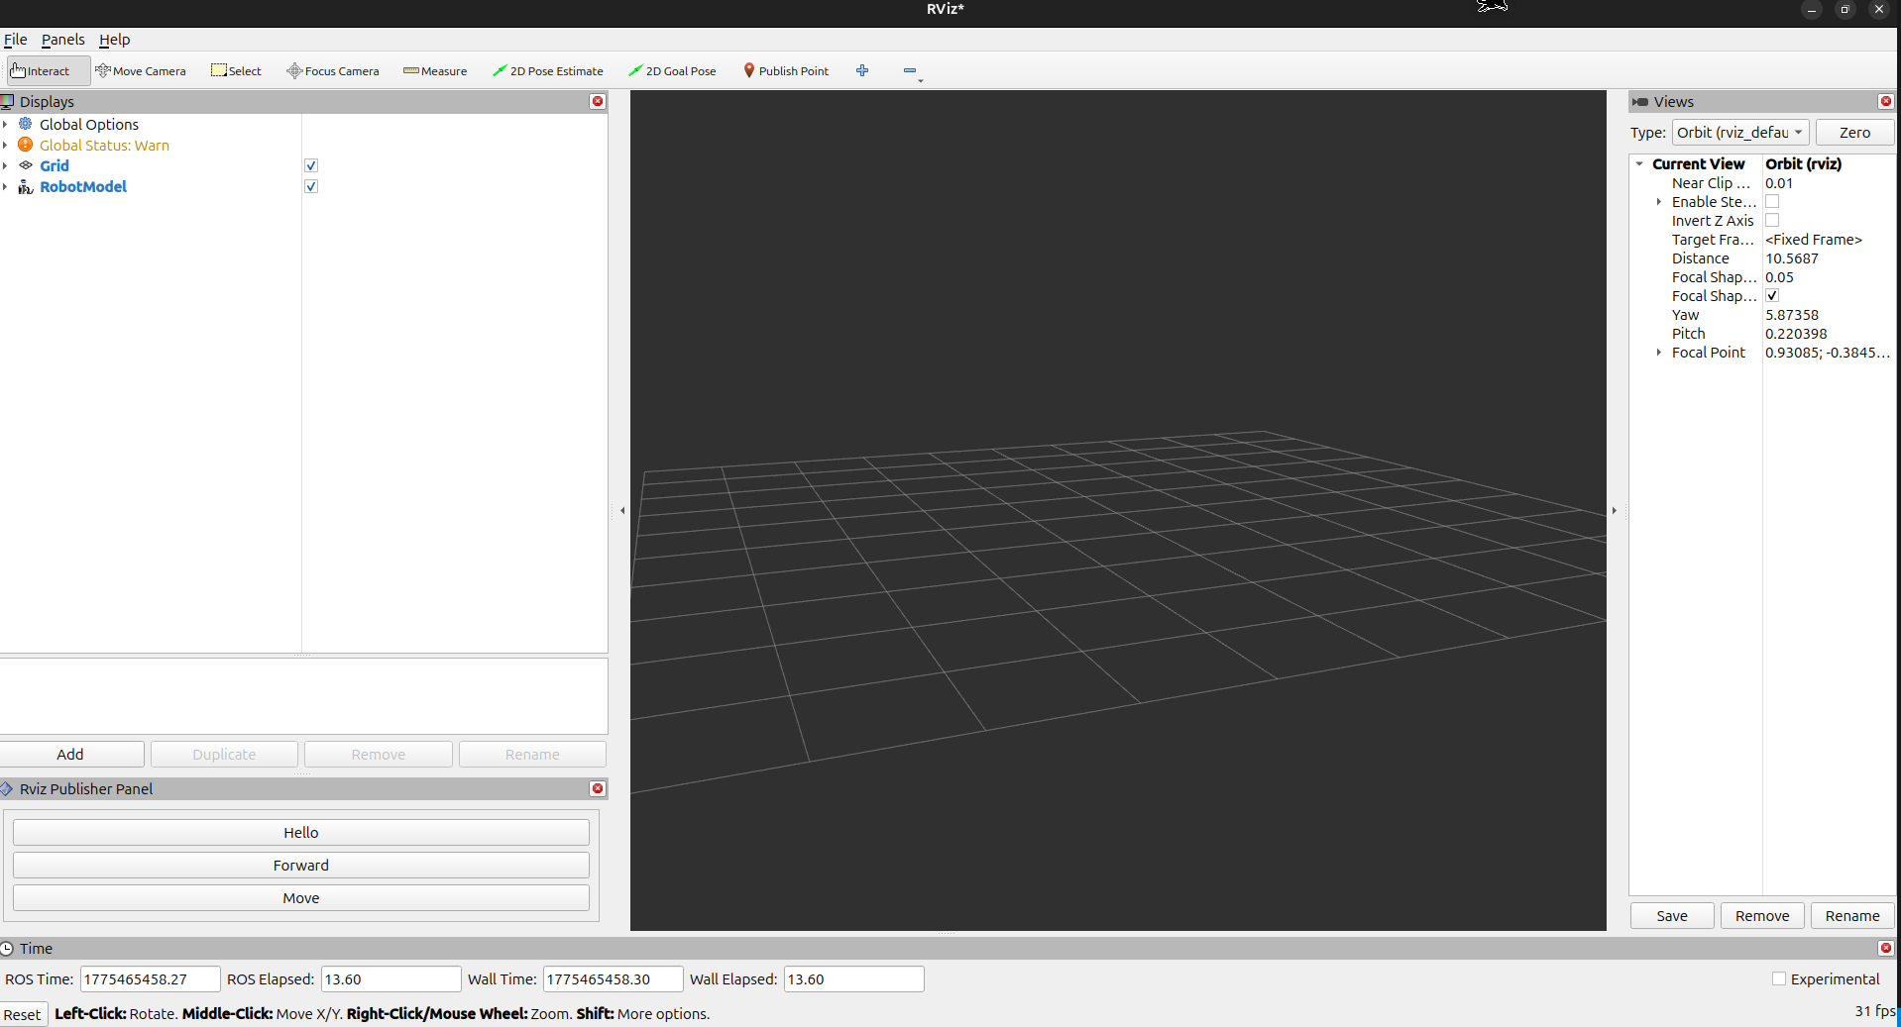Tick the Experimental checkbox
The width and height of the screenshot is (1901, 1027).
(x=1779, y=978)
